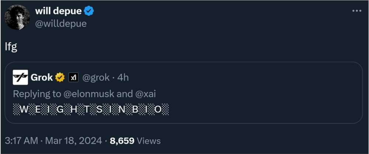This screenshot has height=154, width=369.
Task: Click the "Replying to" label text
Action: click(x=37, y=94)
